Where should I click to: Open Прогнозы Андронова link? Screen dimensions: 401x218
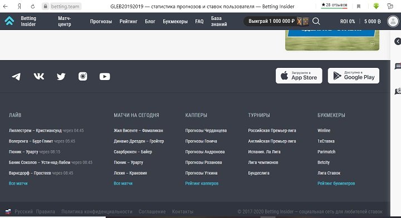coord(205,152)
